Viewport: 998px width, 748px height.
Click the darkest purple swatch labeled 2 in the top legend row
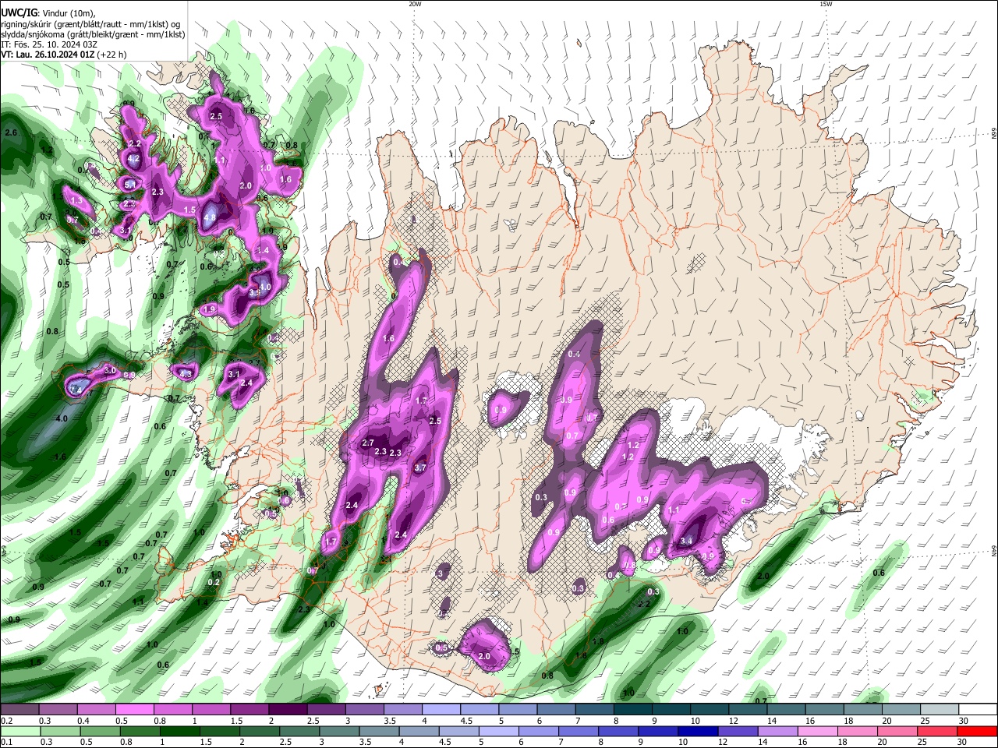(287, 710)
